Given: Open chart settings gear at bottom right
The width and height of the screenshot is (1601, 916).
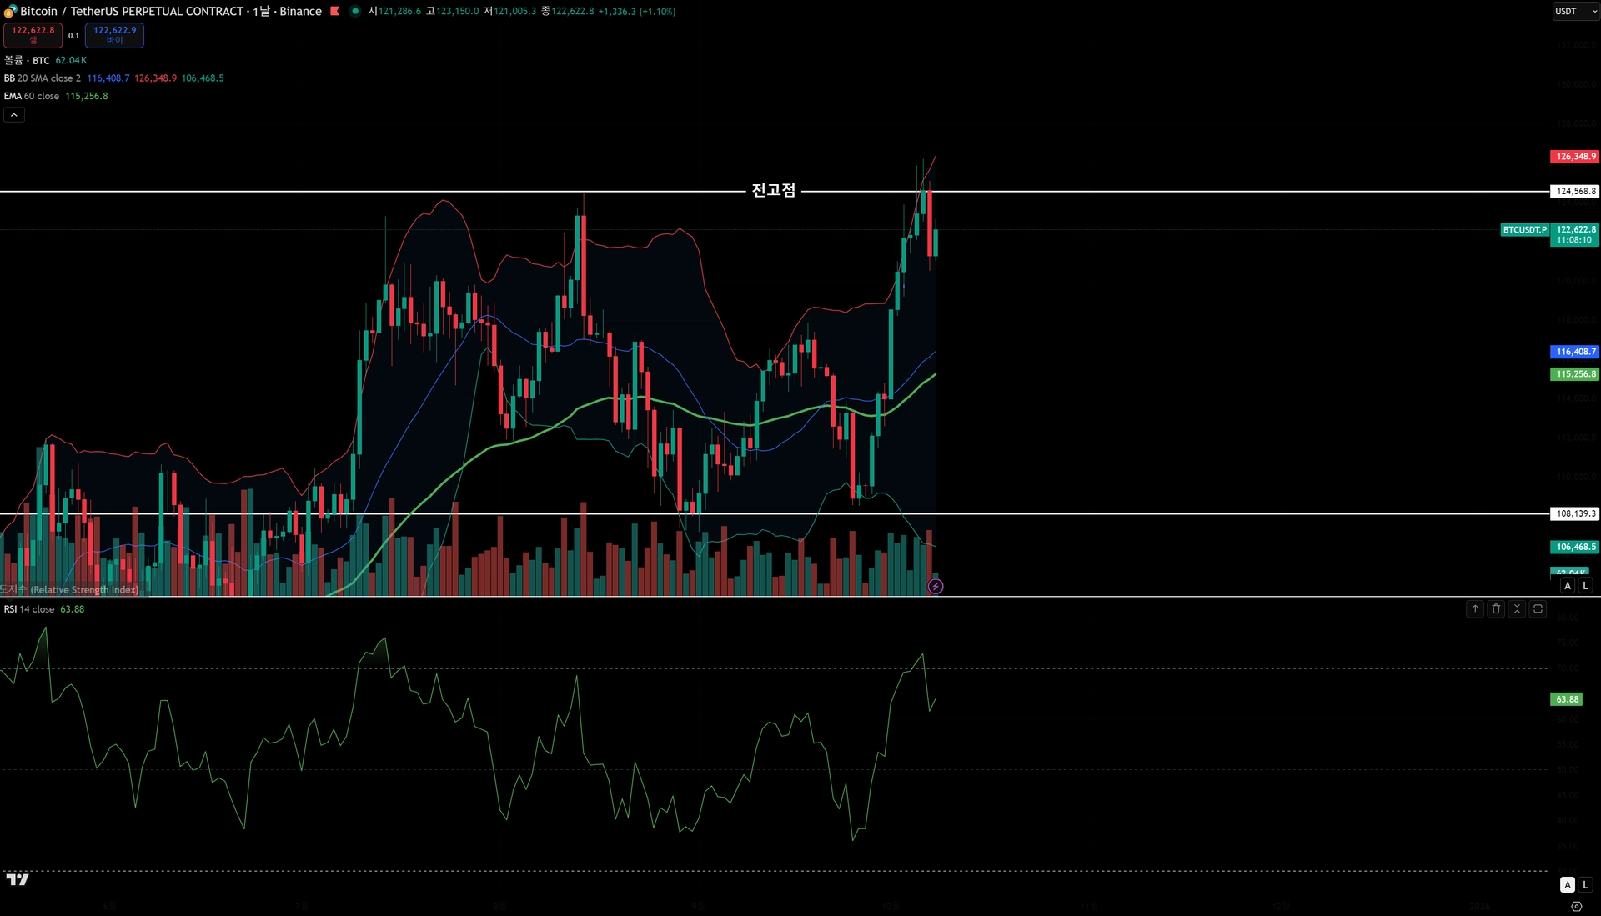Looking at the screenshot, I should point(1576,906).
